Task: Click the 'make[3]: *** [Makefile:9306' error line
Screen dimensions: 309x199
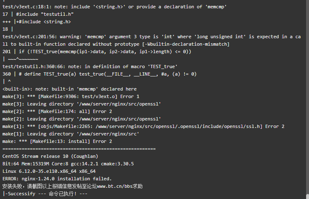Action: 71,96
